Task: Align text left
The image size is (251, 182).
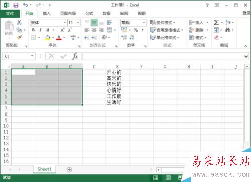Action: [x=87, y=30]
